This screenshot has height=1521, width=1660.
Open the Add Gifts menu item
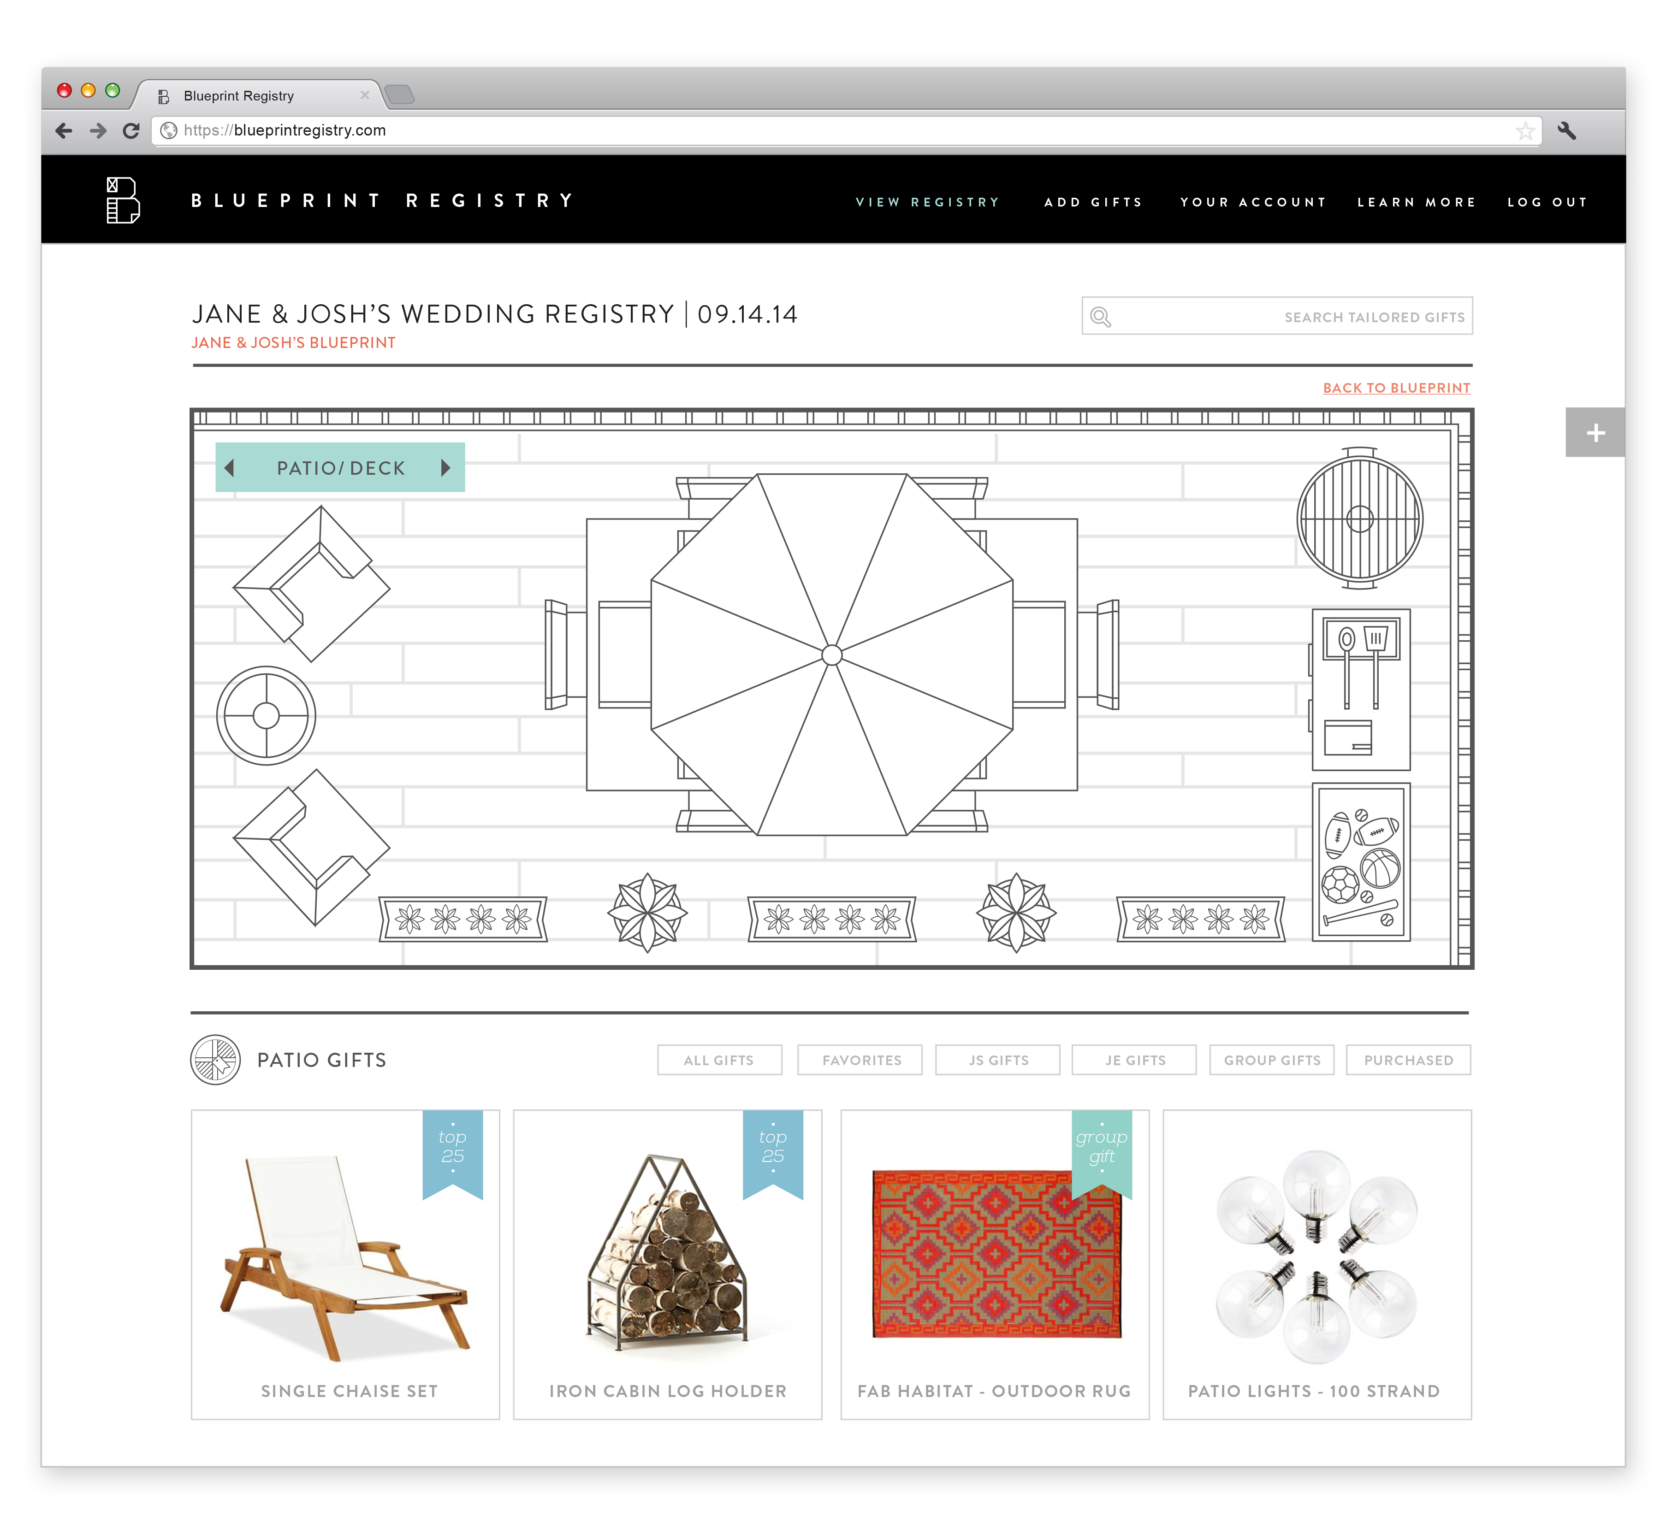pyautogui.click(x=1094, y=202)
